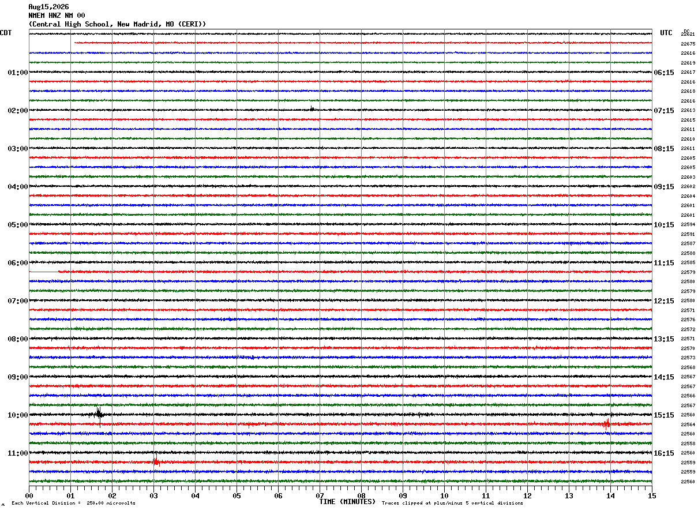Select the 01:00 CDT time label
Screen dimensions: 698x511
pos(18,73)
